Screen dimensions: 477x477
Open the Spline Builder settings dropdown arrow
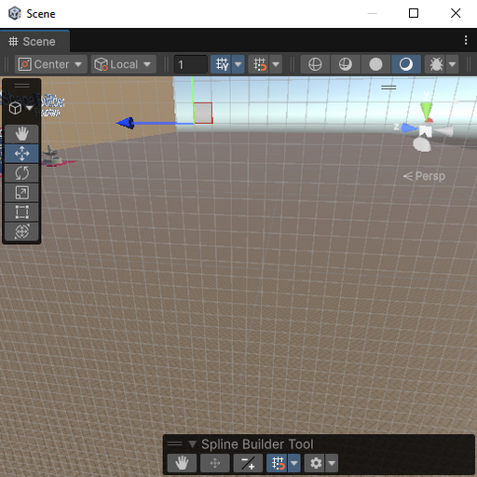[332, 463]
